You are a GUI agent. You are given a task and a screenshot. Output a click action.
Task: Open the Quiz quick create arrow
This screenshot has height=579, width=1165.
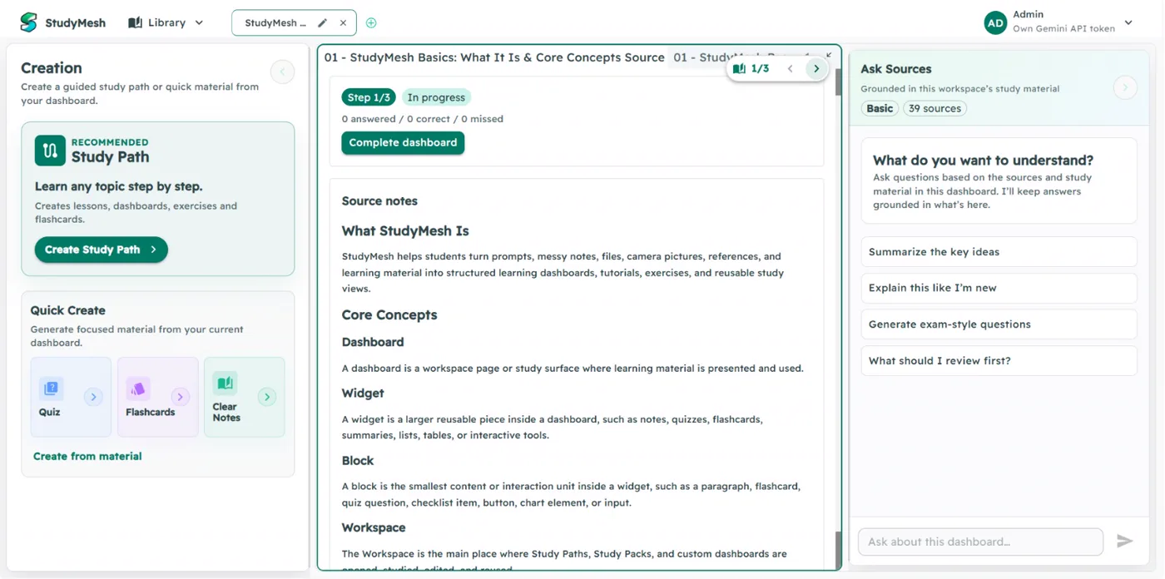pos(93,397)
